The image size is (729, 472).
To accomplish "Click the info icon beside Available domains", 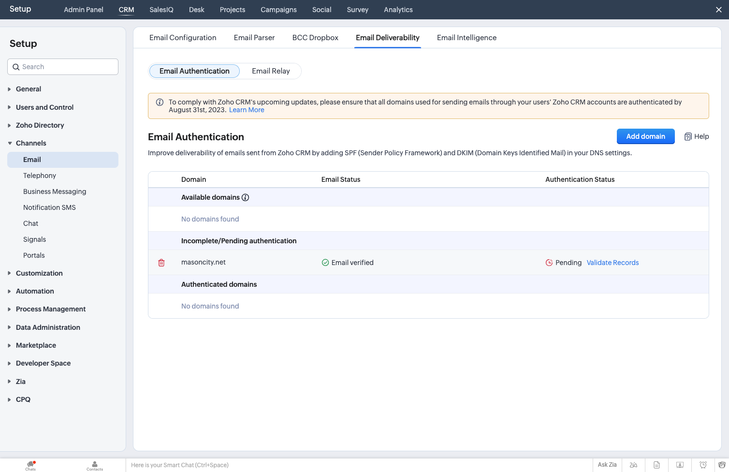I will [x=245, y=197].
